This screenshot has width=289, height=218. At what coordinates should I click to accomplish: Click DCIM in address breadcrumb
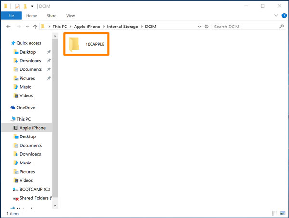151,27
